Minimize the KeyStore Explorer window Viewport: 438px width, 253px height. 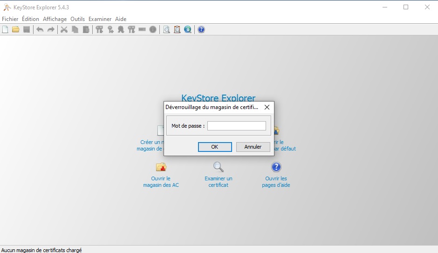pyautogui.click(x=385, y=7)
